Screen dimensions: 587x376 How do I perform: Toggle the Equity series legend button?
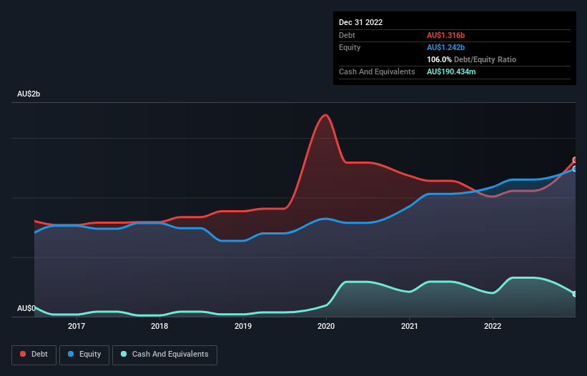click(x=84, y=355)
